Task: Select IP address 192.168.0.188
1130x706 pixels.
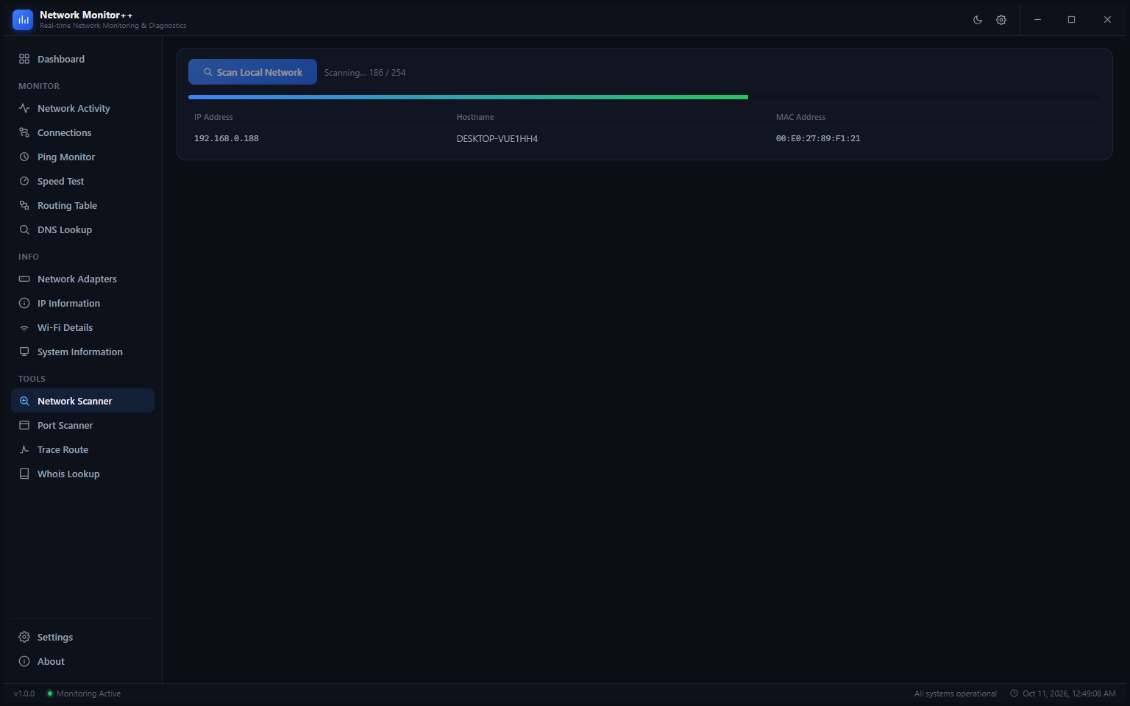Action: tap(227, 138)
